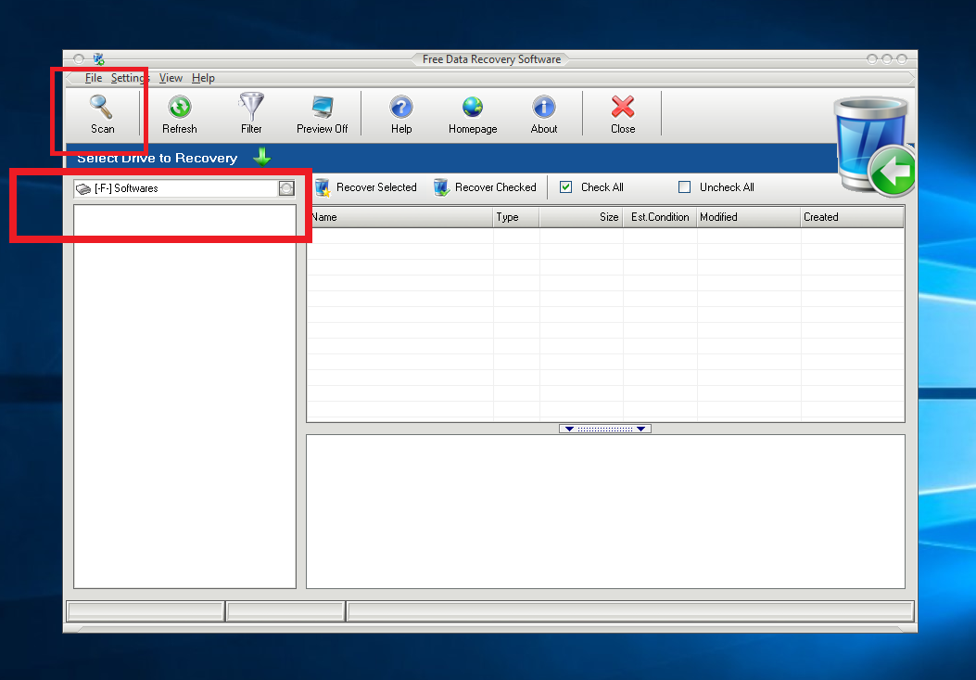Click the Refresh icon in the toolbar
Screen dimensions: 976x680
pyautogui.click(x=179, y=113)
